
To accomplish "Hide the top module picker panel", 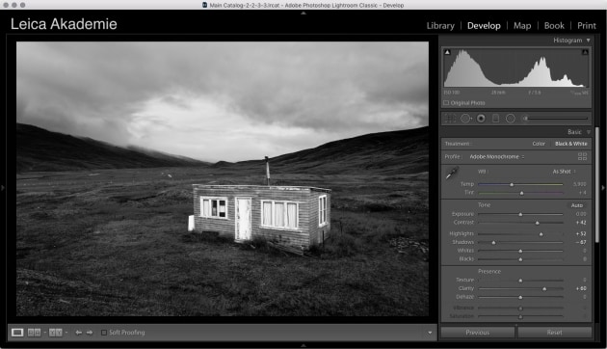I will click(x=303, y=13).
